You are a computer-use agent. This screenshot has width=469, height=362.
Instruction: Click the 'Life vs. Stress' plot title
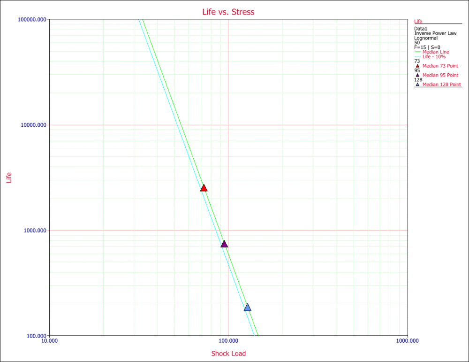(x=228, y=12)
